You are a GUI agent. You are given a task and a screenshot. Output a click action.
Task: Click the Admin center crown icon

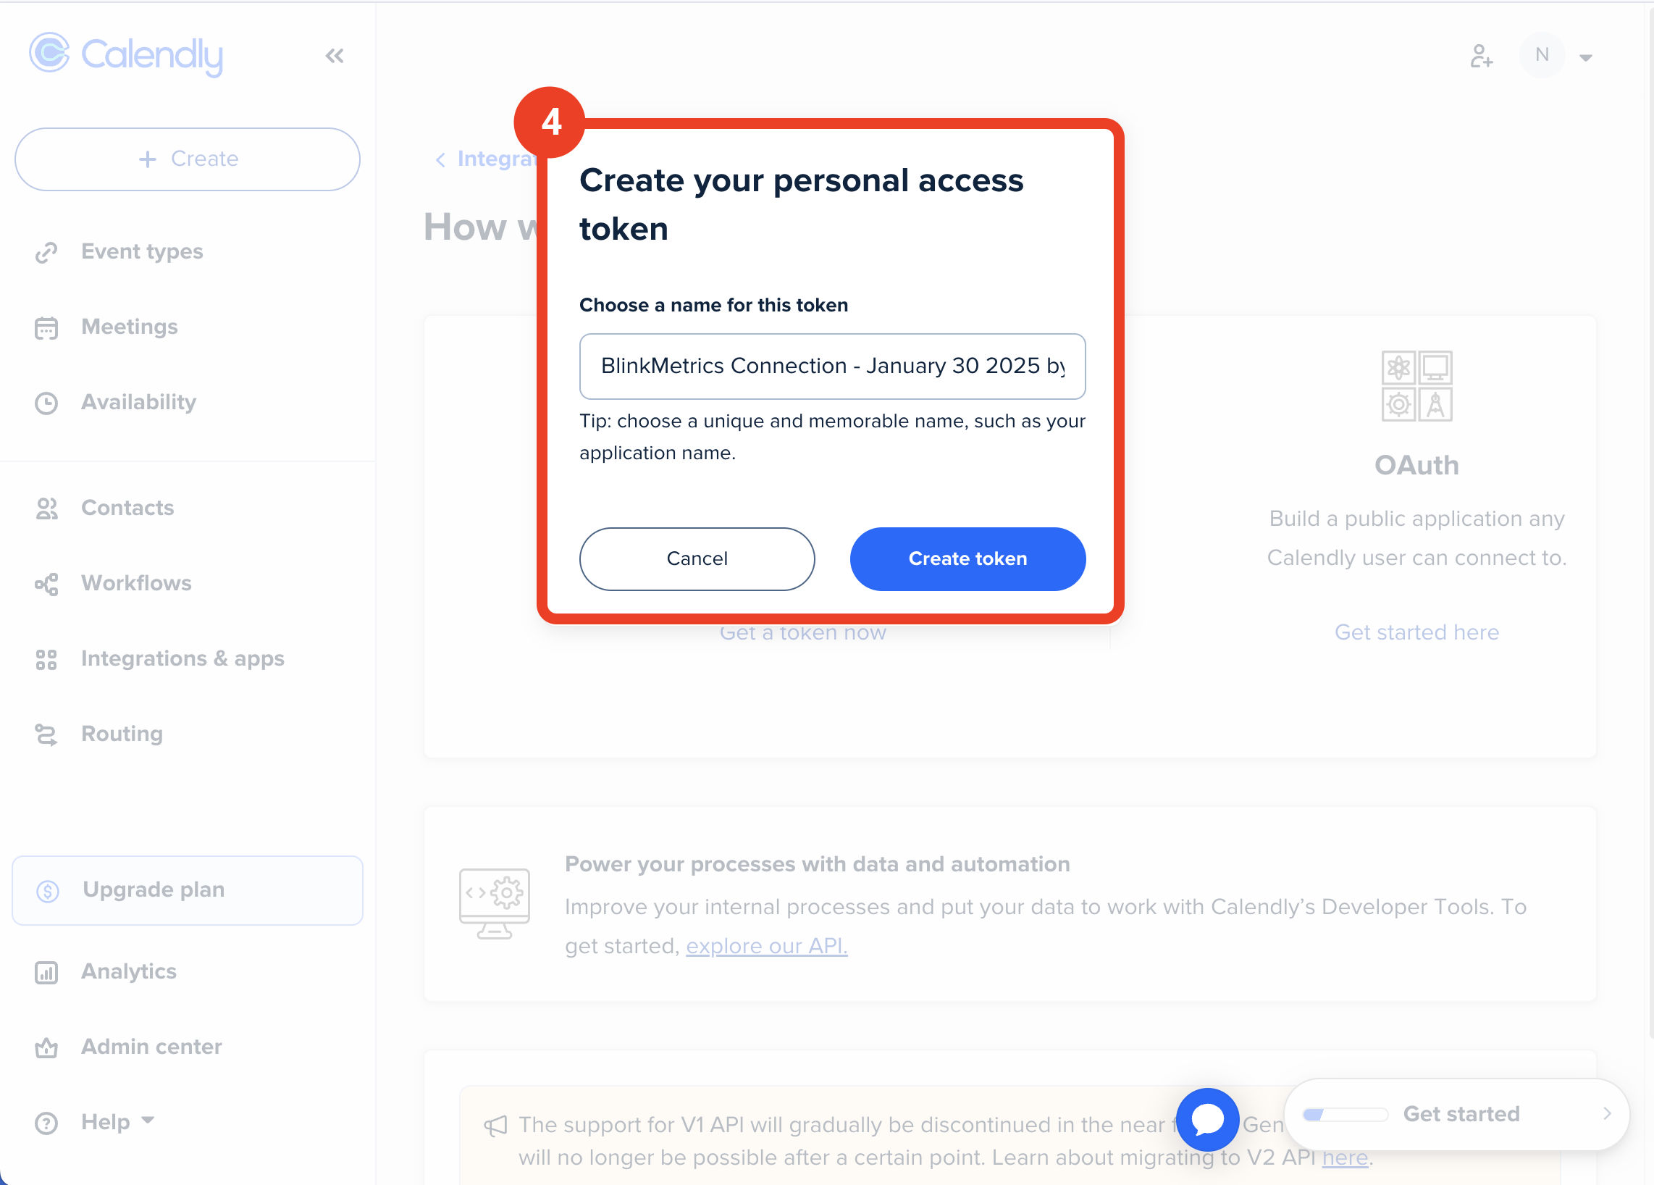(46, 1048)
